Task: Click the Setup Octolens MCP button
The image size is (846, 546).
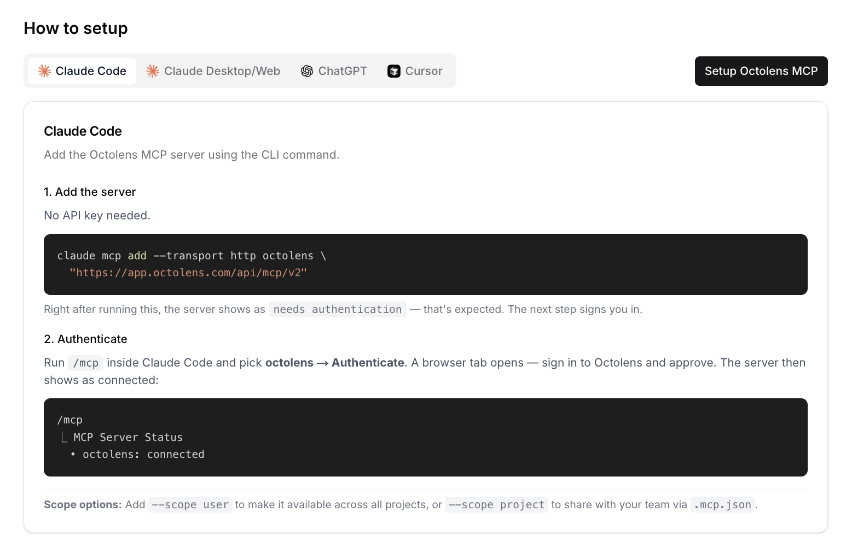Action: (761, 71)
